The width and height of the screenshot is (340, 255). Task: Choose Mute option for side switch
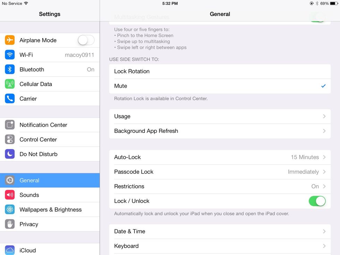click(220, 86)
